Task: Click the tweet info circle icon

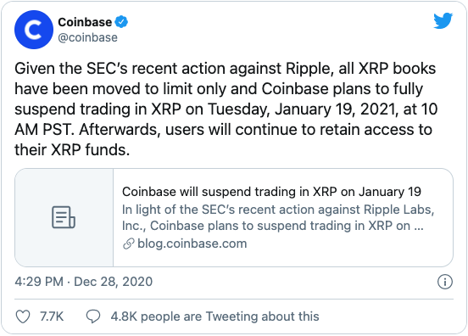Action: coord(445,282)
